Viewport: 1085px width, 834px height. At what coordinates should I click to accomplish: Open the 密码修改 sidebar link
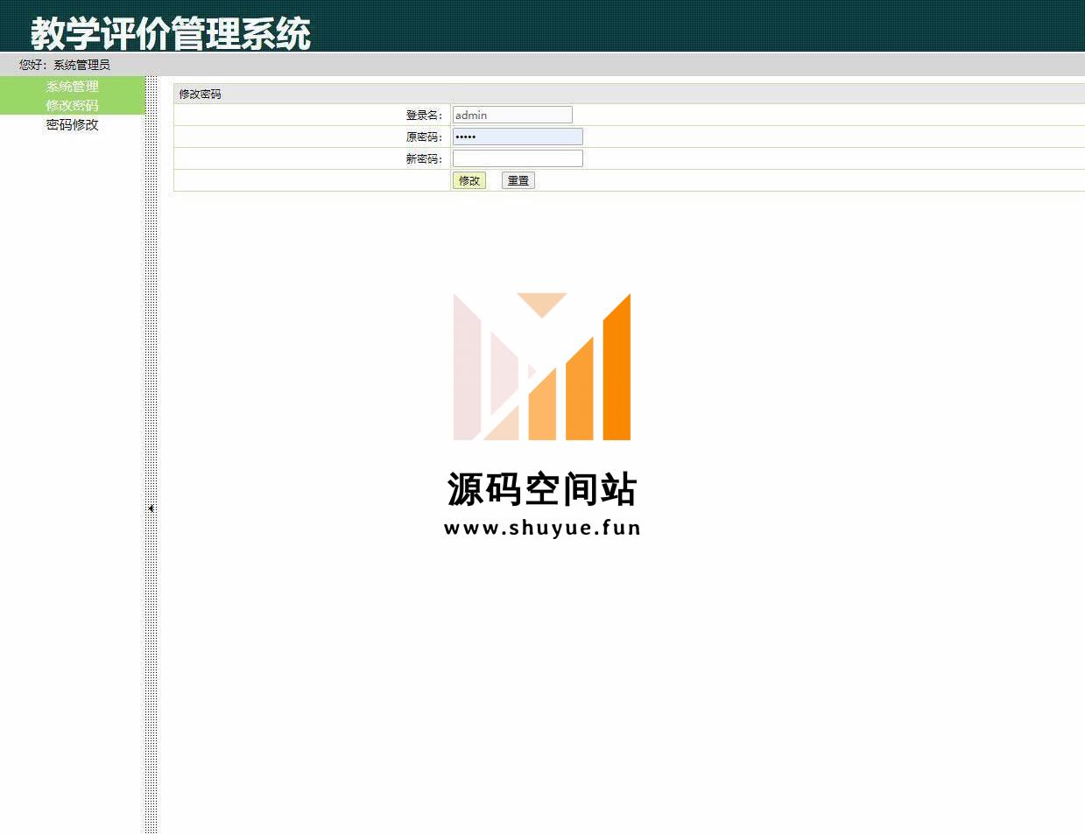(73, 124)
